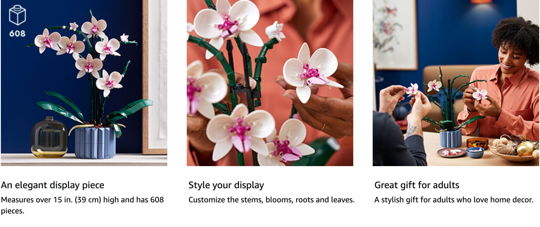
Task: Open the two people building orchid image
Action: tap(456, 83)
